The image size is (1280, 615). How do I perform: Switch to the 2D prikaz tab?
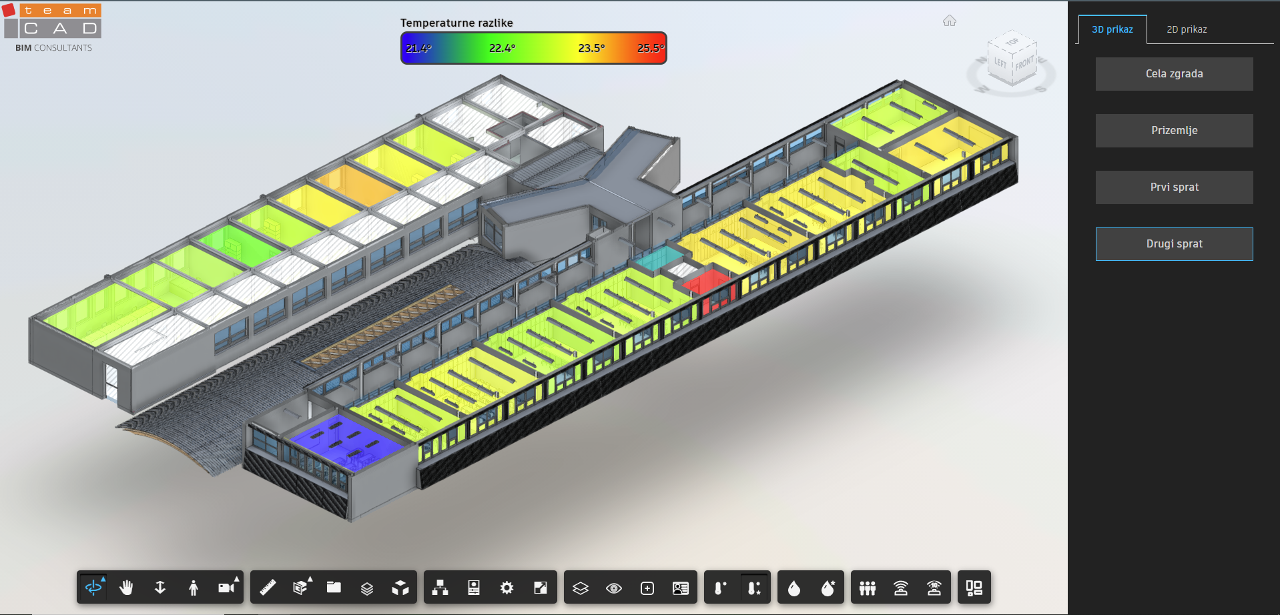(x=1187, y=29)
